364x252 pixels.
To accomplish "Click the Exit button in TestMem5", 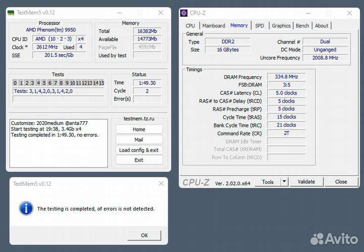I will coord(139,160).
